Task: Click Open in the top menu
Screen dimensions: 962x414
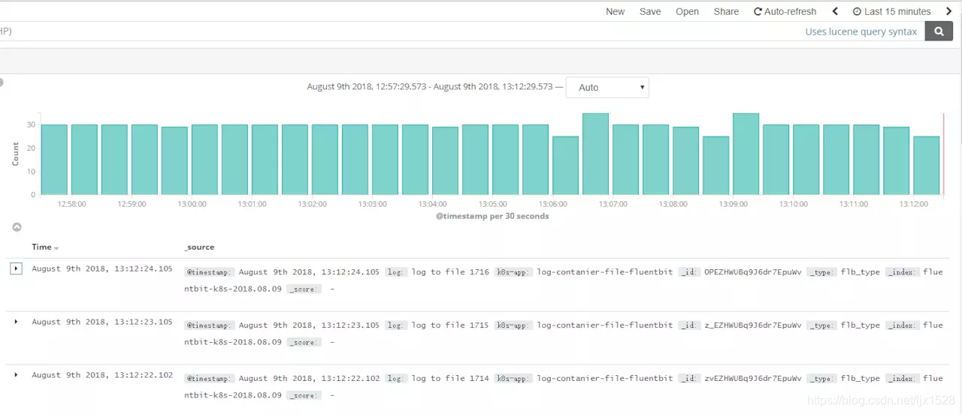Action: coord(687,11)
